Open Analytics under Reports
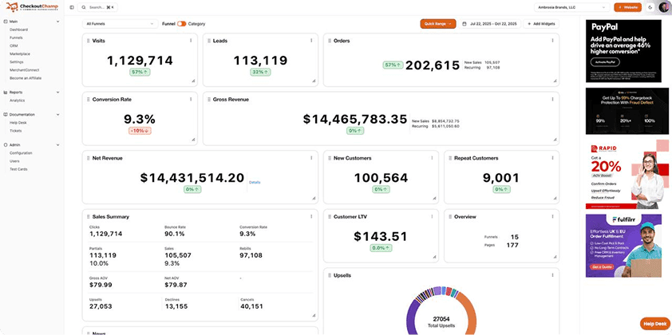 point(18,100)
